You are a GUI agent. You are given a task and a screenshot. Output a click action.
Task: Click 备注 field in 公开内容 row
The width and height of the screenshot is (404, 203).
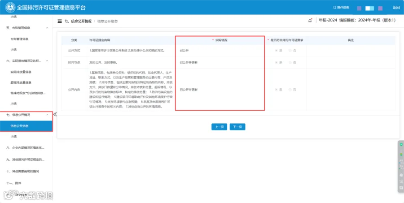pyautogui.click(x=351, y=90)
